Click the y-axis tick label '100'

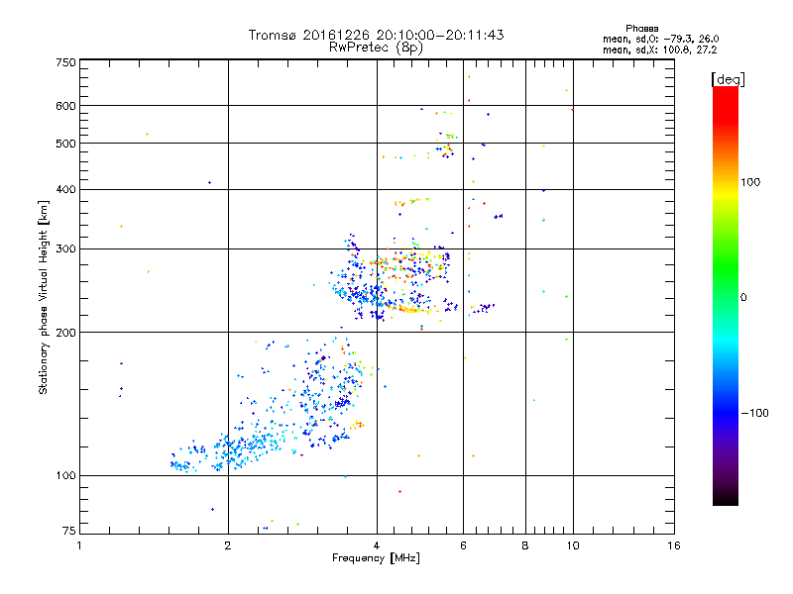click(66, 476)
